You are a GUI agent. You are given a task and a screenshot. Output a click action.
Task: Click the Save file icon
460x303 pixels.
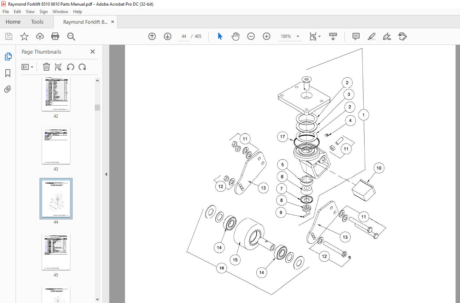coord(9,36)
